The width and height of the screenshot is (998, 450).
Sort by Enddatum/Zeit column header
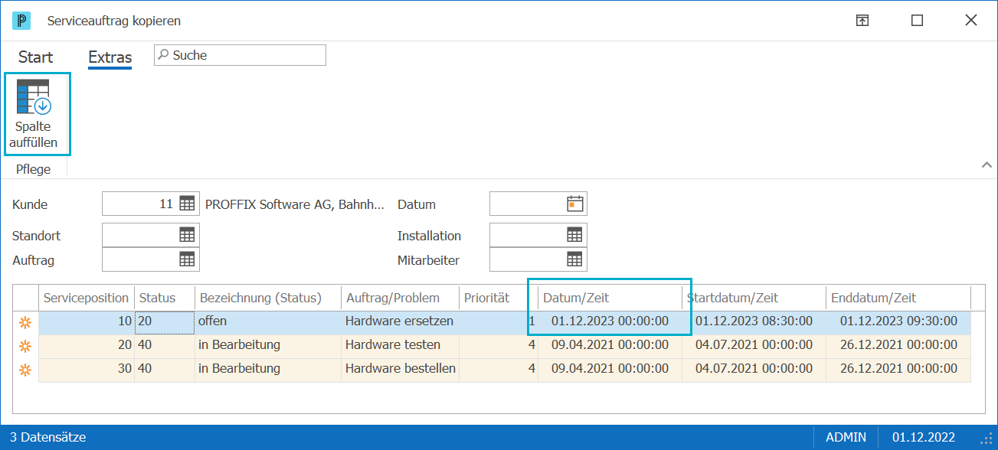pos(898,298)
